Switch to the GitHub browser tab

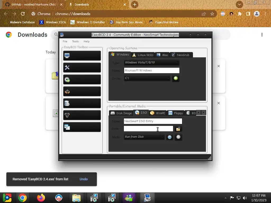[x=34, y=4]
